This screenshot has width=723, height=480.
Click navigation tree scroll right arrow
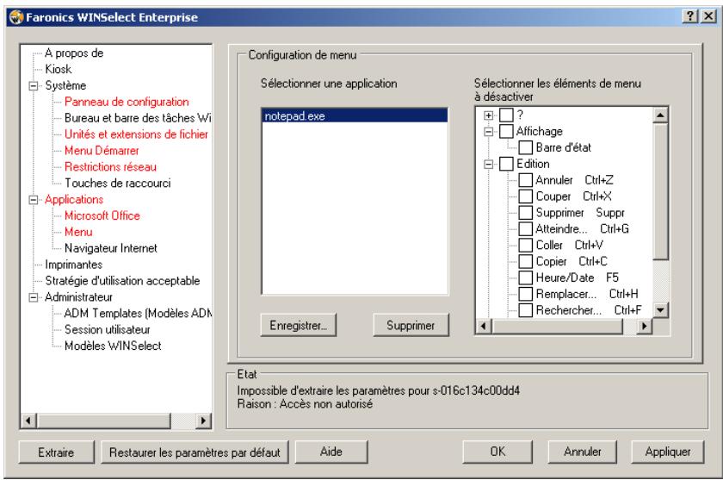tap(203, 421)
